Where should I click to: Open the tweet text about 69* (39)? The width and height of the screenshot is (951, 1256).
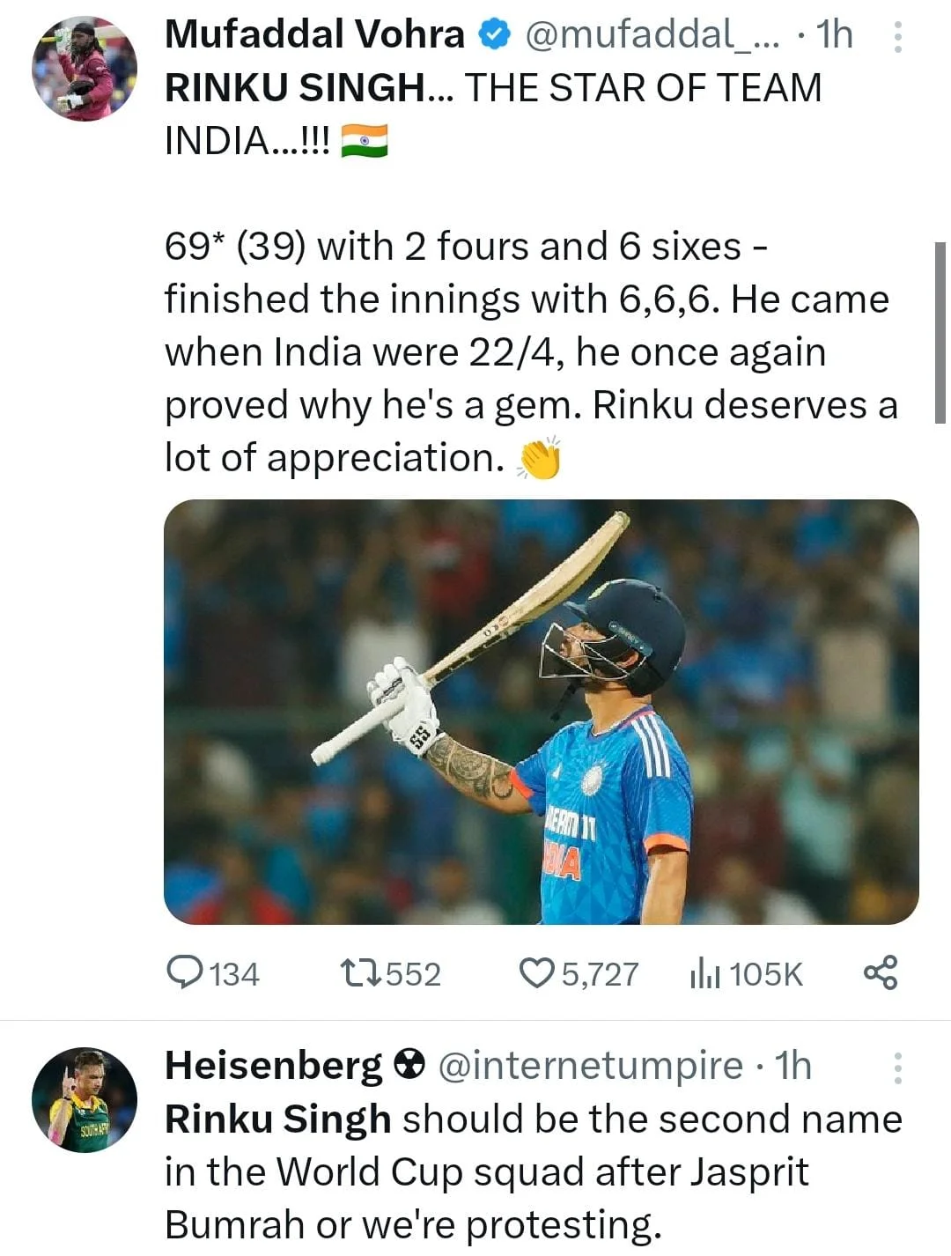tap(528, 352)
